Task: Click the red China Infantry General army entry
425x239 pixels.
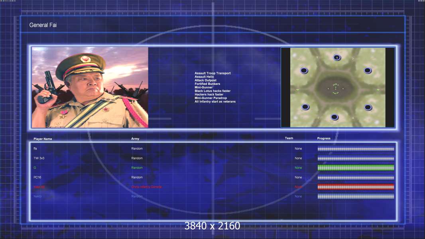Action: click(x=146, y=187)
